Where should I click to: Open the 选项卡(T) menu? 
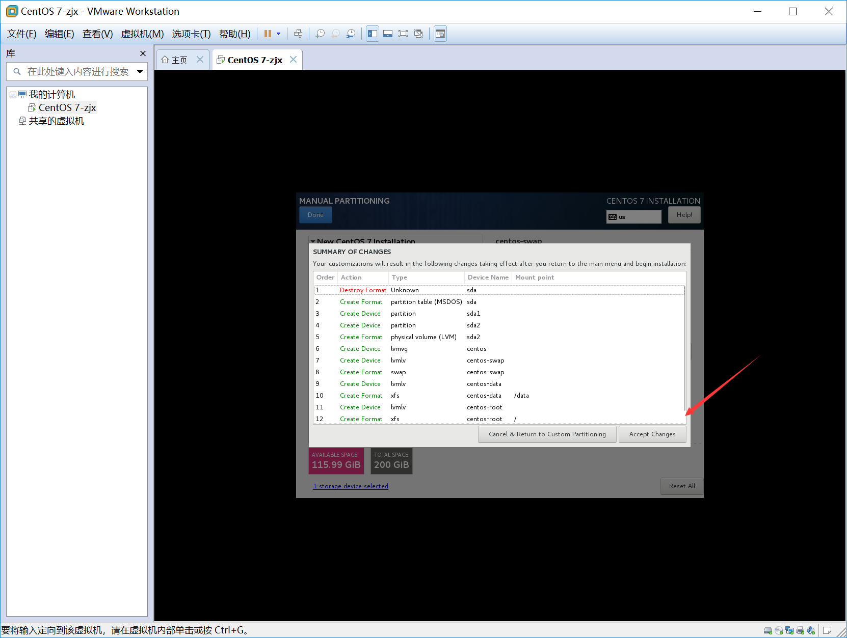point(191,34)
